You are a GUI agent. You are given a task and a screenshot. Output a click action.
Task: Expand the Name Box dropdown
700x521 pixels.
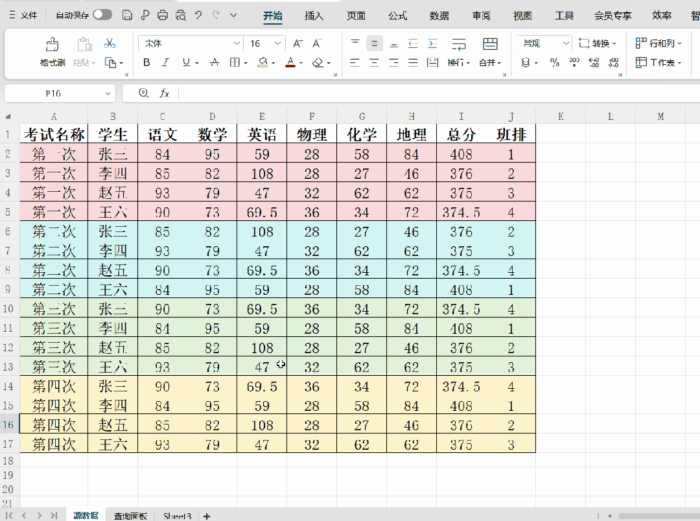(x=108, y=93)
